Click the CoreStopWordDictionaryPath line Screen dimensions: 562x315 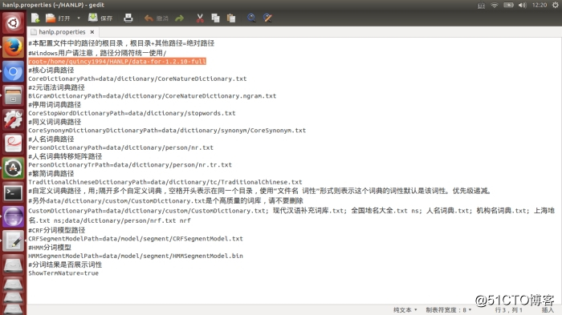point(132,113)
